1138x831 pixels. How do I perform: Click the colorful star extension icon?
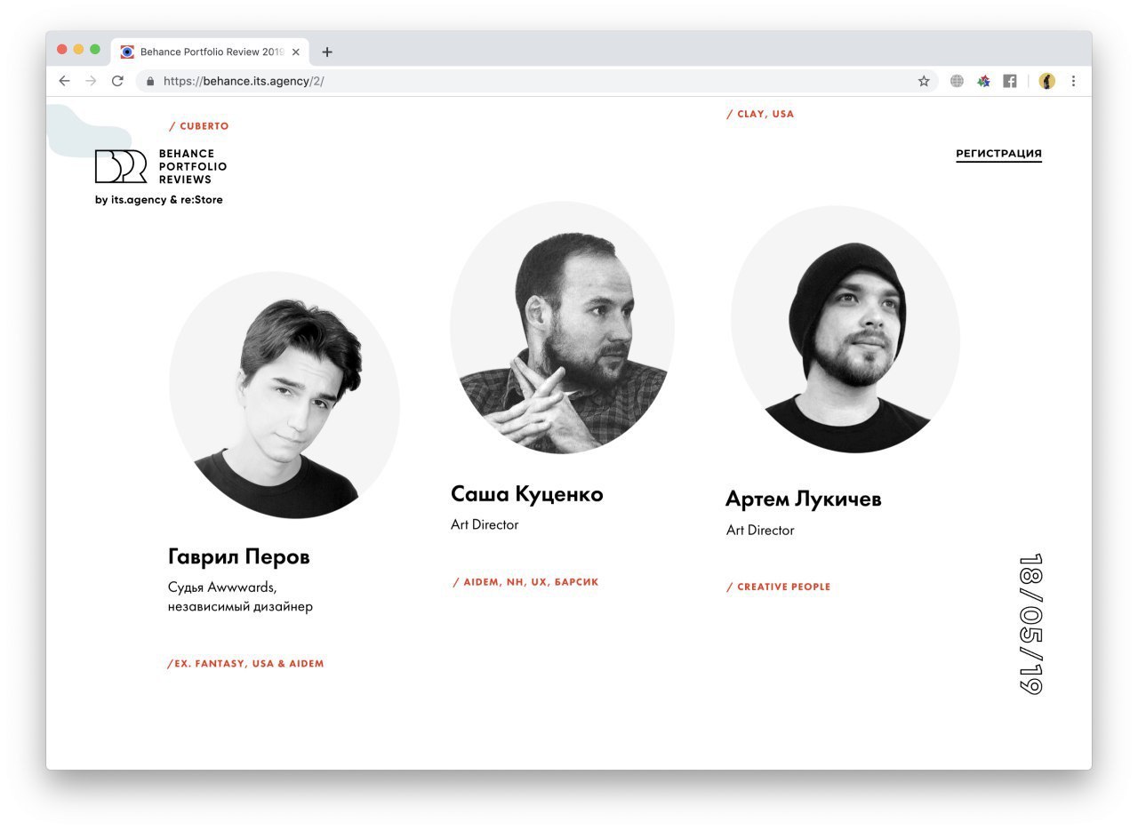click(x=983, y=81)
